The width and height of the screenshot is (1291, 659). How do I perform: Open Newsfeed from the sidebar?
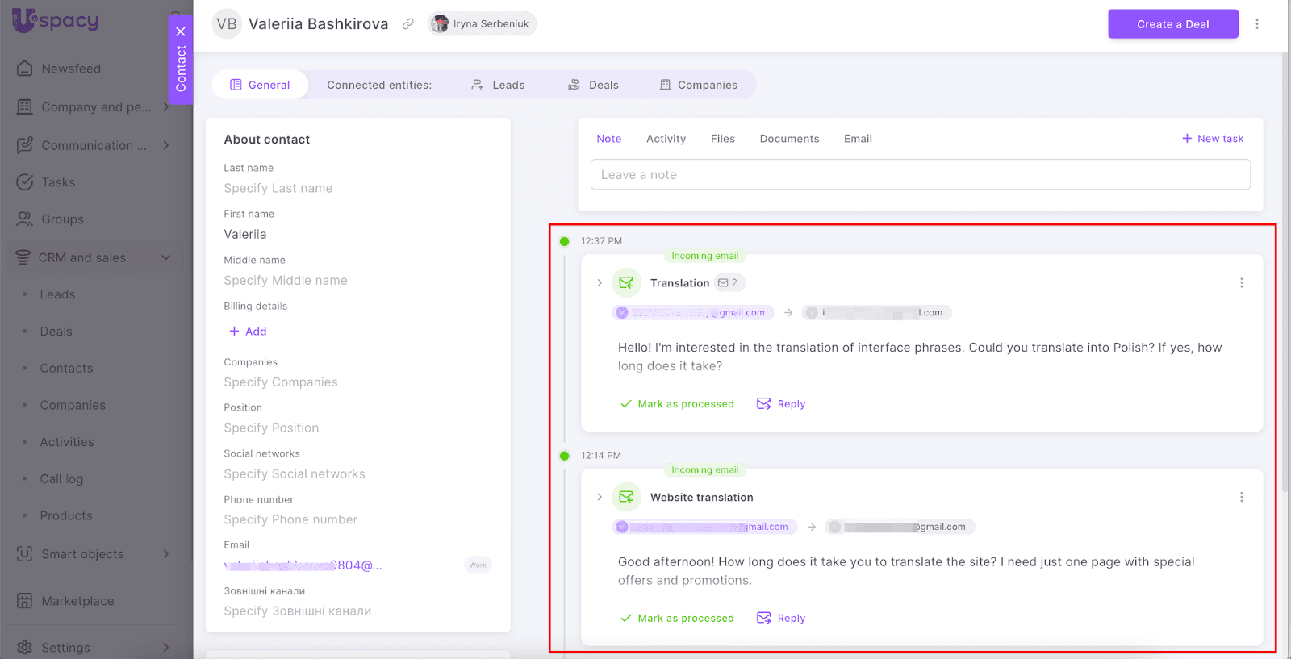click(71, 69)
